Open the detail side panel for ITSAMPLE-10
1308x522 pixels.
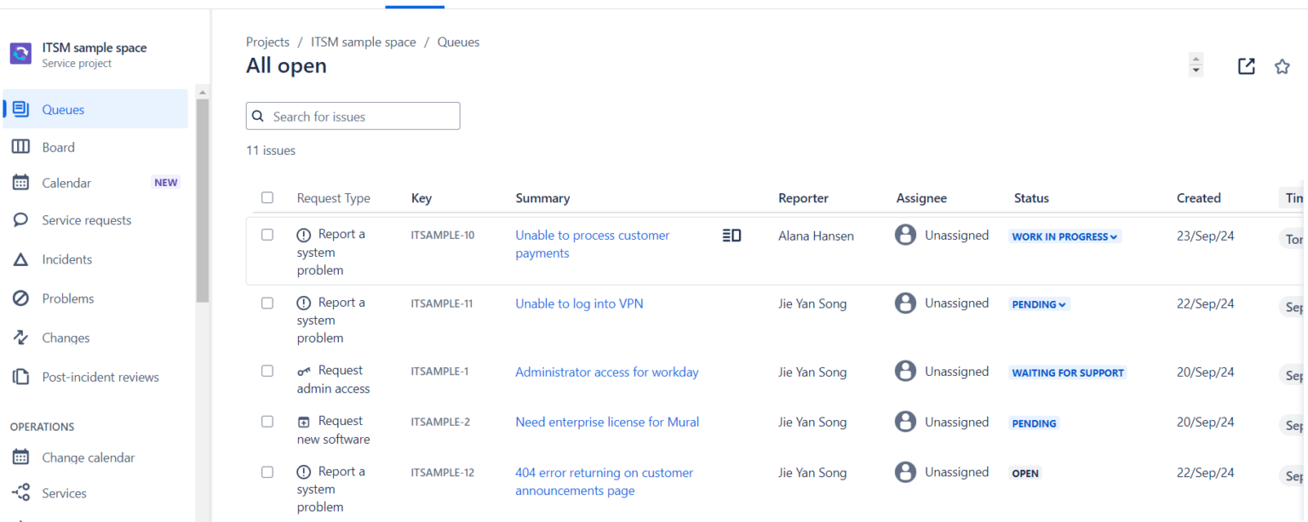[x=731, y=235]
